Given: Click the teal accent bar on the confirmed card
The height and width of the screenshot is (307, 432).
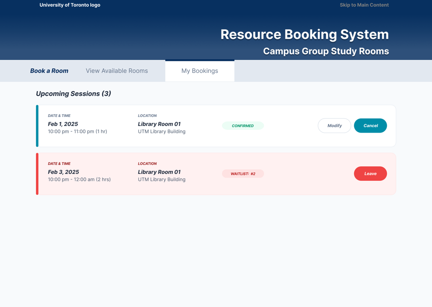Looking at the screenshot, I should pyautogui.click(x=37, y=126).
